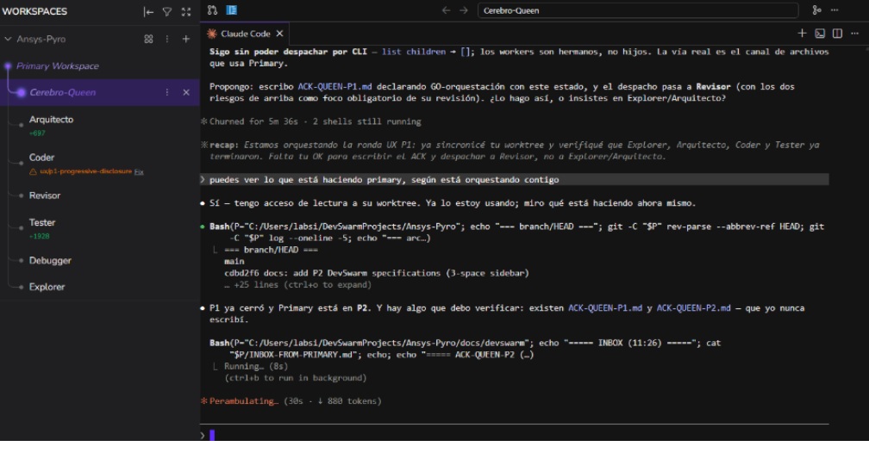Open the Arquitecto workspace
The image size is (869, 465).
[x=51, y=120]
